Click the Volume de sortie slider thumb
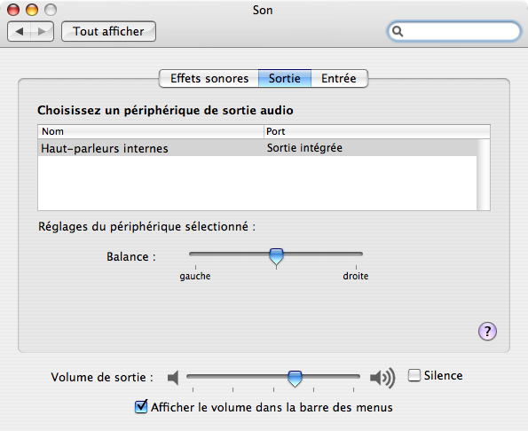The image size is (528, 431). tap(295, 379)
